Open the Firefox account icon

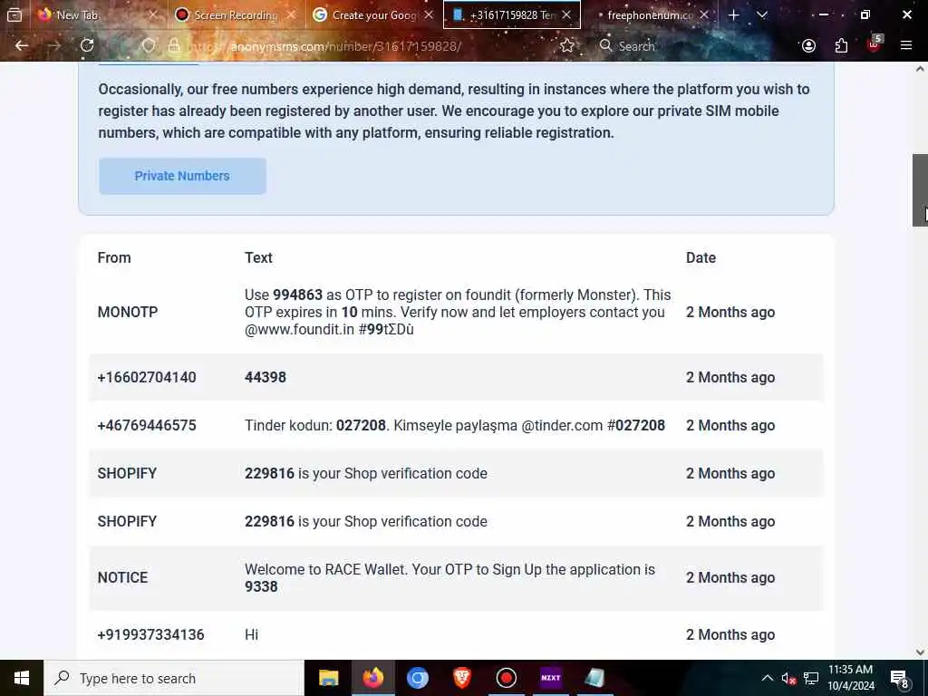pyautogui.click(x=808, y=45)
